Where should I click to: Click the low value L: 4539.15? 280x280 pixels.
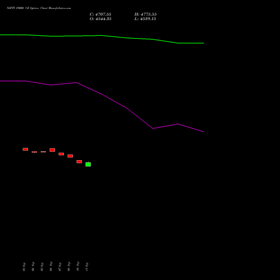pos(145,19)
